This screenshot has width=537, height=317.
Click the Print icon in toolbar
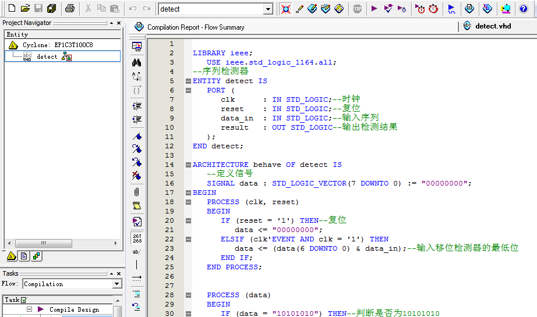[70, 9]
